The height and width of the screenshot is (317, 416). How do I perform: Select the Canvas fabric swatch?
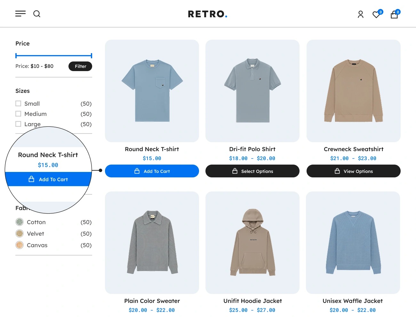click(20, 245)
